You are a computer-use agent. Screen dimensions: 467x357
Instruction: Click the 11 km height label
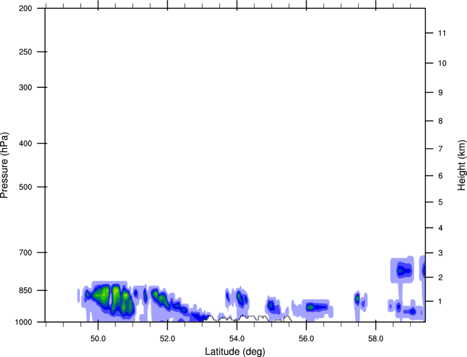pos(442,33)
